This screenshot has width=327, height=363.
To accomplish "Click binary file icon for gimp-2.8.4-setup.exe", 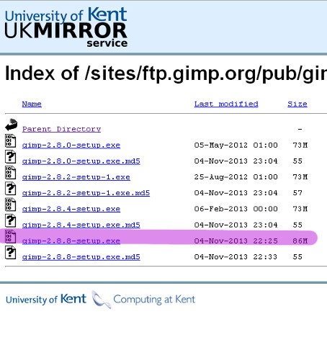I will pyautogui.click(x=10, y=205).
